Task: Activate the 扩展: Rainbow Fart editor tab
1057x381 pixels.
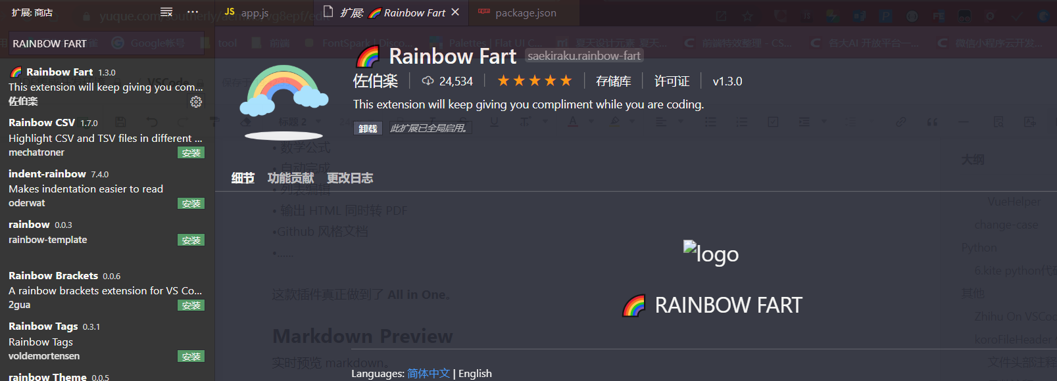Action: pyautogui.click(x=392, y=12)
